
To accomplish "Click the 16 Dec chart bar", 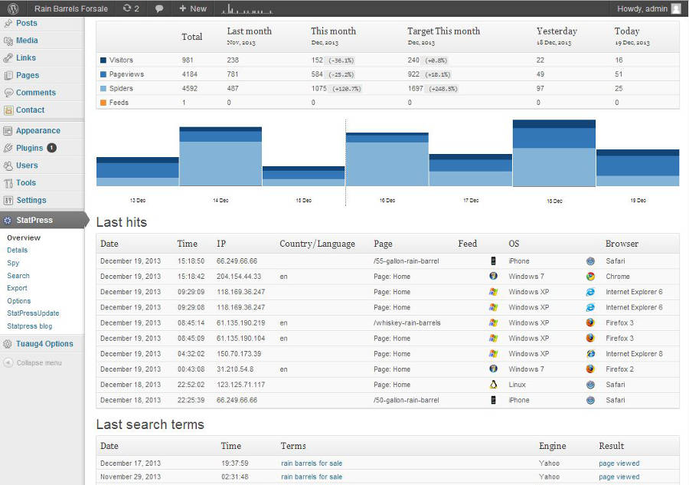I will tap(387, 159).
